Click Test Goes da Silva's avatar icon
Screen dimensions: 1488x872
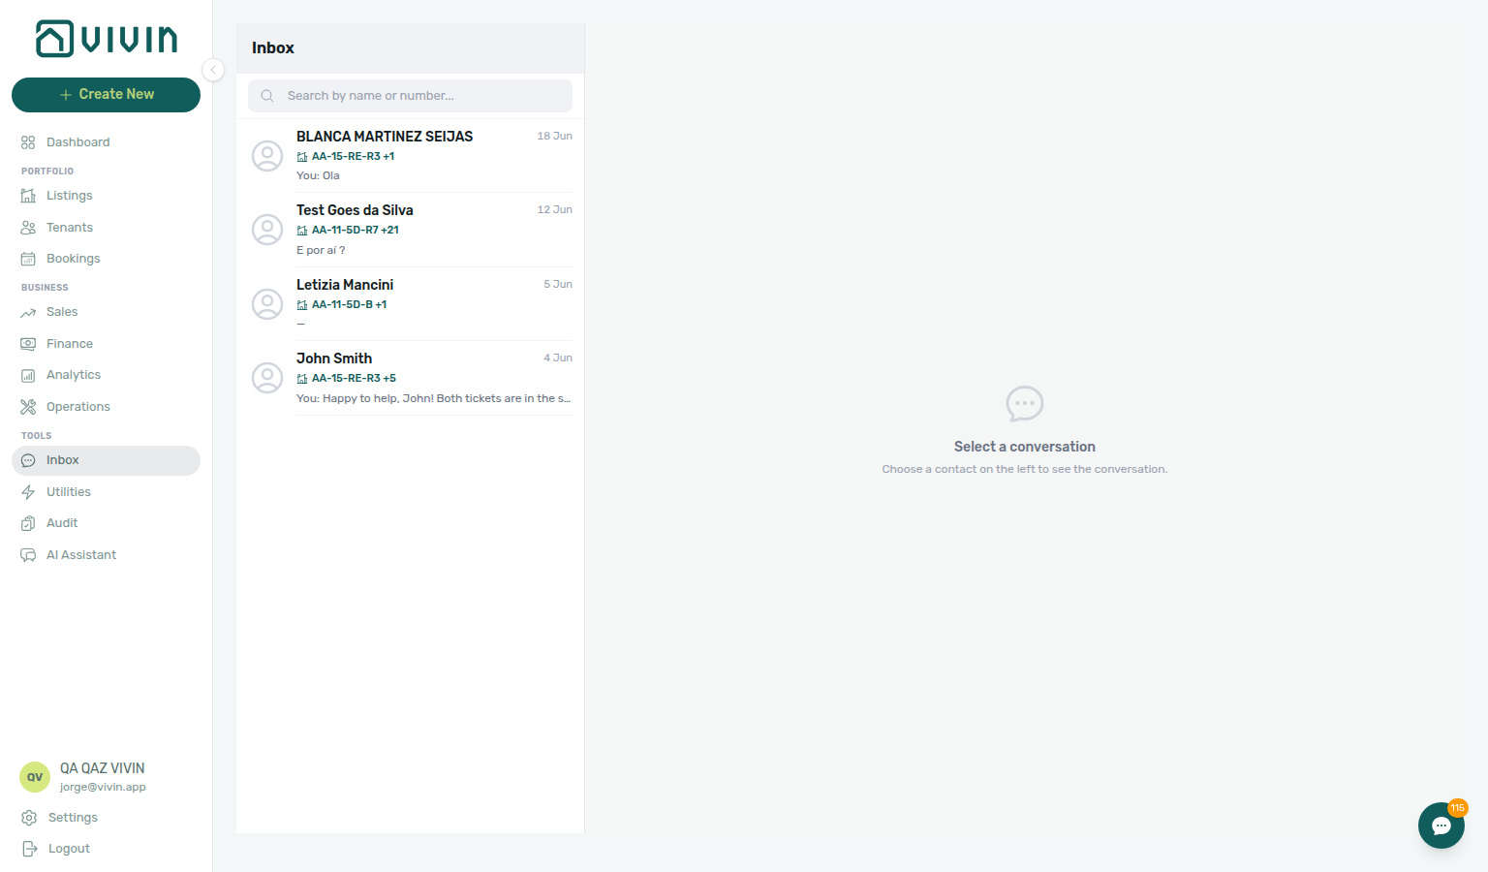267,230
